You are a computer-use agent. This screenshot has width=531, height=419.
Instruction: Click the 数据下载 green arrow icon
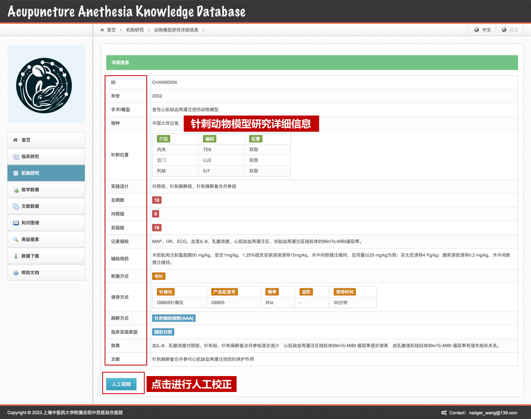pos(16,256)
